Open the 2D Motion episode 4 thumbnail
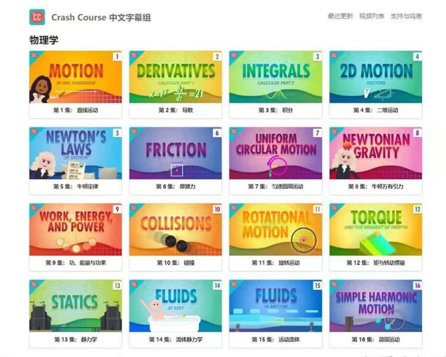 [x=376, y=77]
